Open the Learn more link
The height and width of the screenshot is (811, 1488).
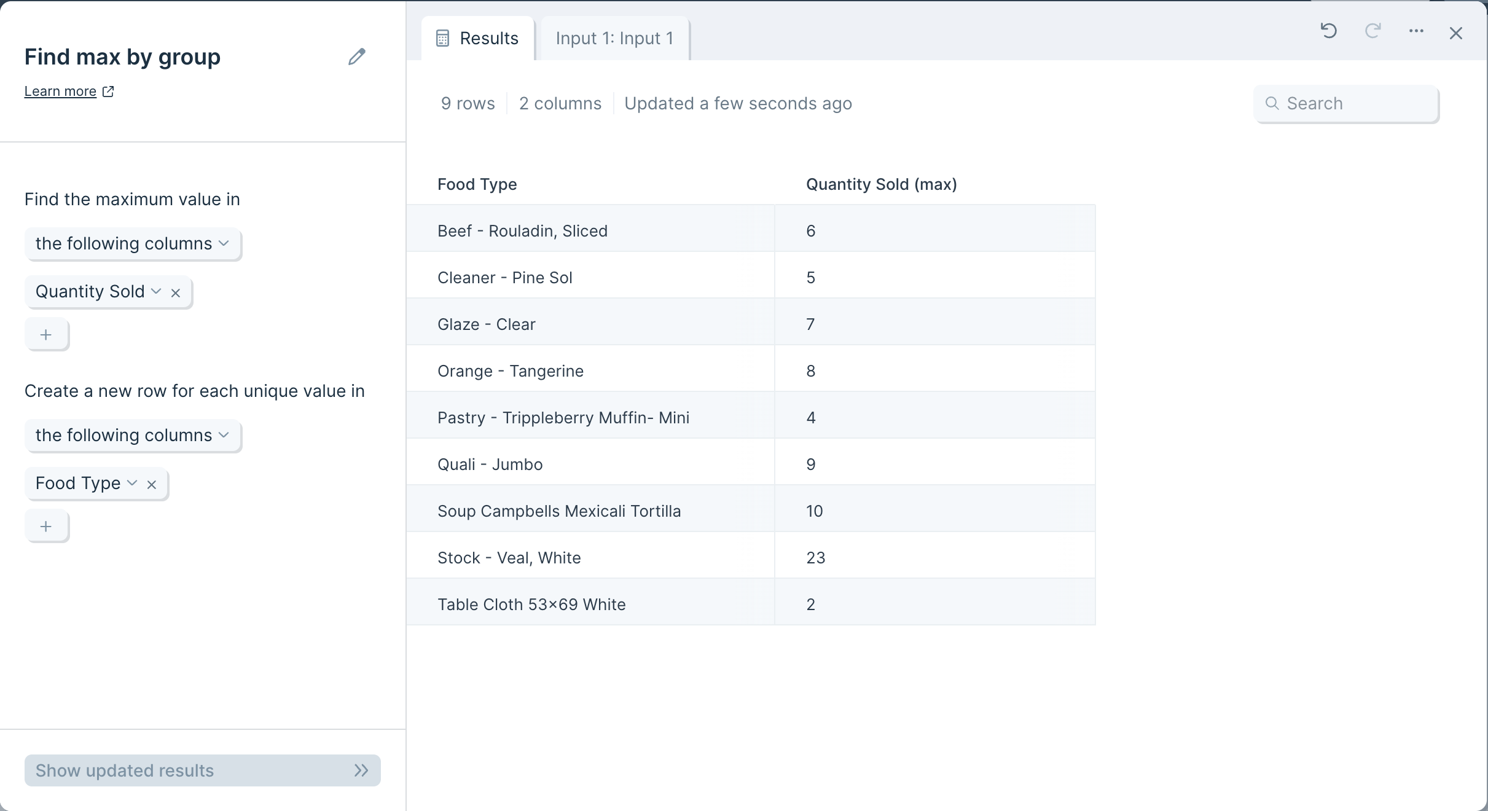point(60,91)
